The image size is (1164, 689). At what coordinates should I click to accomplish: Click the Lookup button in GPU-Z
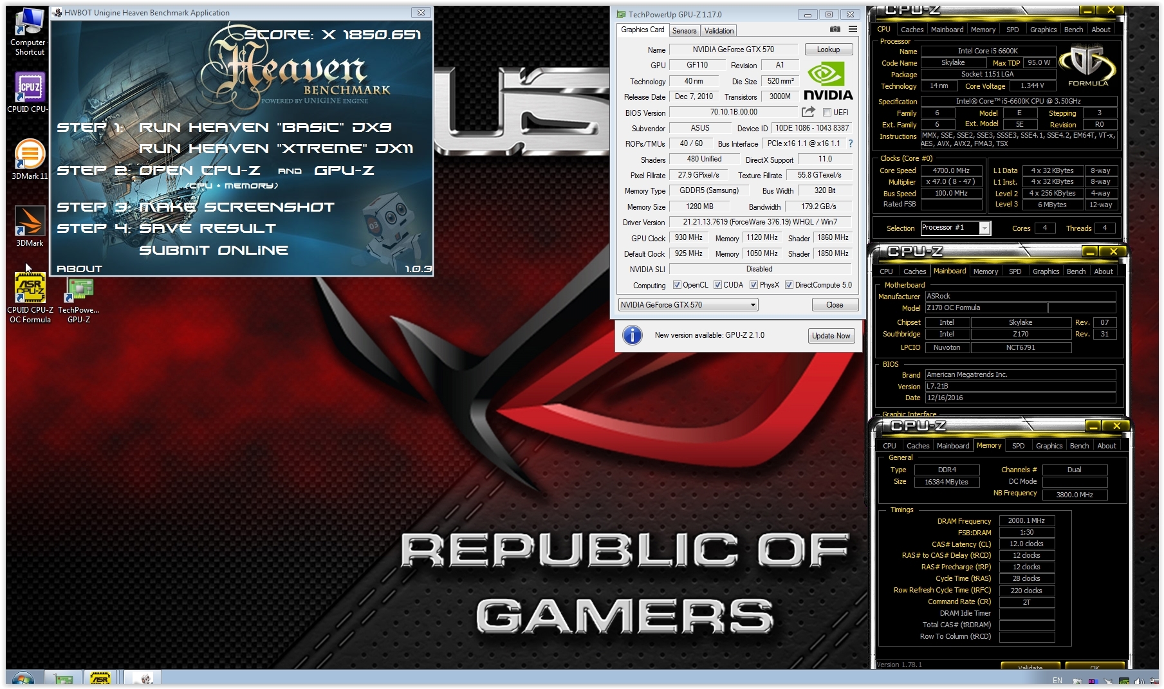(828, 50)
